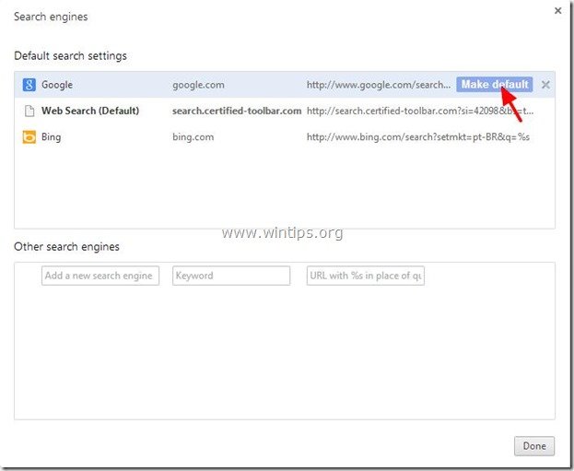
Task: Select the Web Search (Default) row name
Action: click(90, 111)
